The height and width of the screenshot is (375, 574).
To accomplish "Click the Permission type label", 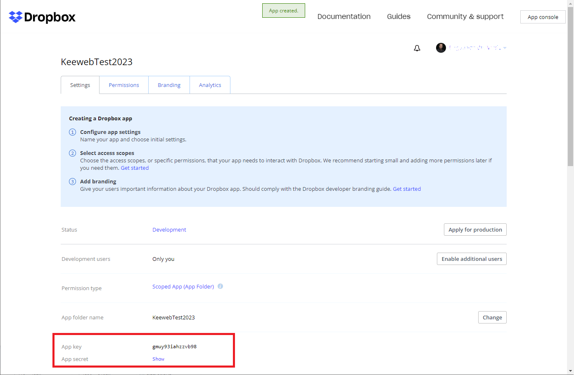I will click(81, 288).
